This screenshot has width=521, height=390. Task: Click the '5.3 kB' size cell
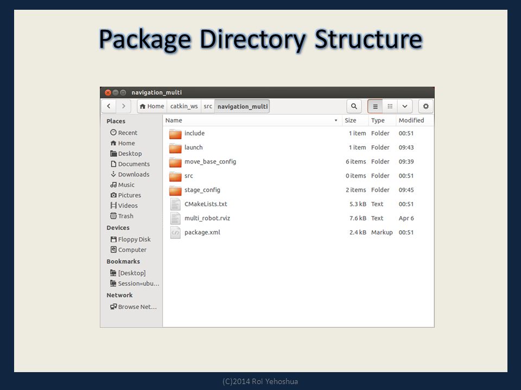(x=358, y=204)
